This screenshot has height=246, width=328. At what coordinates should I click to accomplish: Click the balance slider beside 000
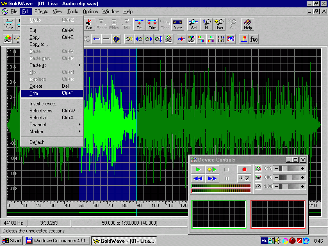289,178
